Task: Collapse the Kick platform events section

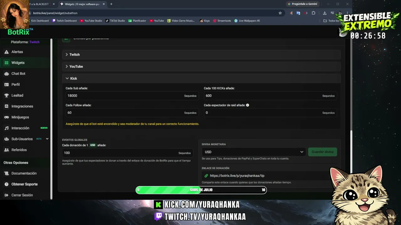Action: pos(201,78)
